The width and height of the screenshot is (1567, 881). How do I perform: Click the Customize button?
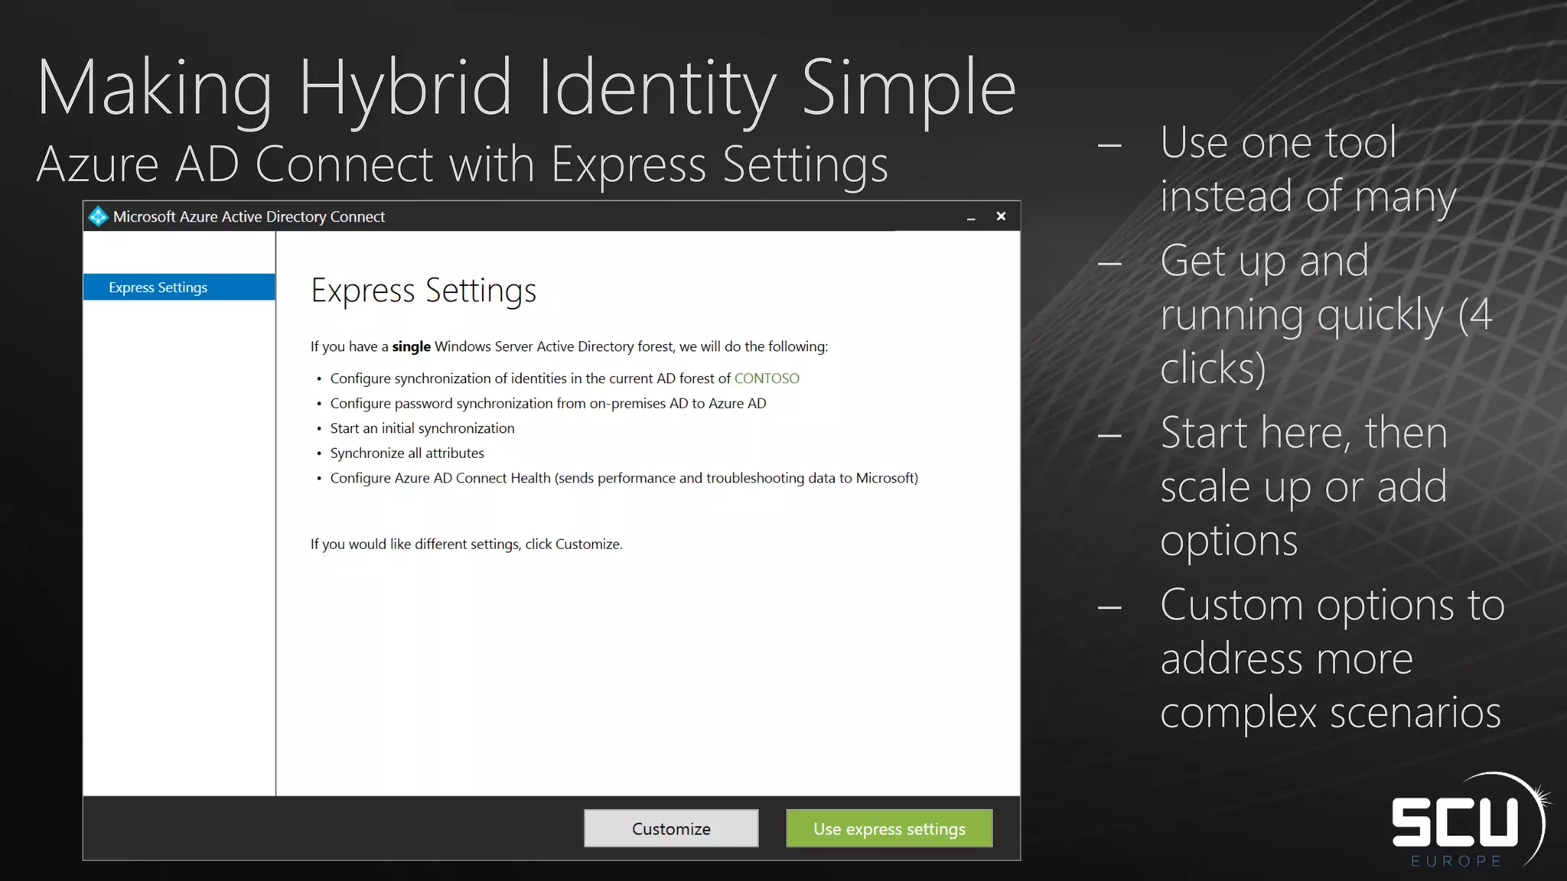coord(671,828)
